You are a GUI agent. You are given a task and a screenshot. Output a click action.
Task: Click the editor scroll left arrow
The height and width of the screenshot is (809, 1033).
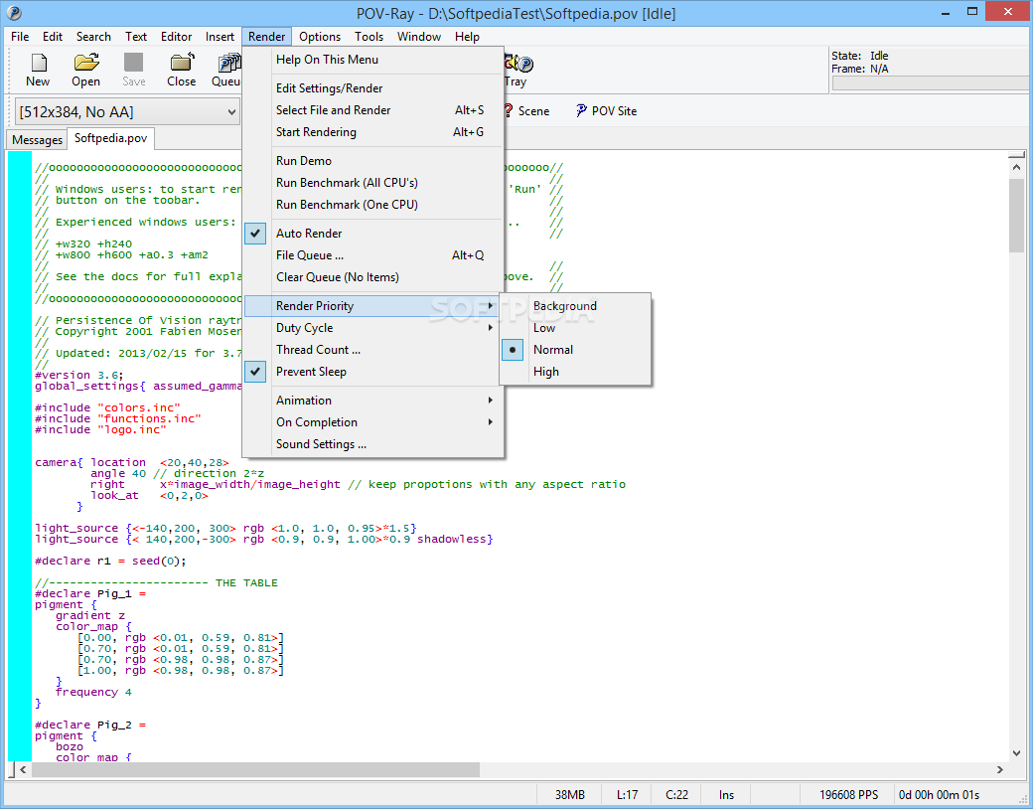23,769
